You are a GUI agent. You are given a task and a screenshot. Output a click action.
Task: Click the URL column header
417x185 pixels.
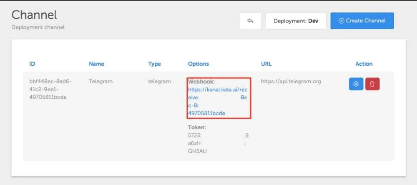tap(266, 64)
